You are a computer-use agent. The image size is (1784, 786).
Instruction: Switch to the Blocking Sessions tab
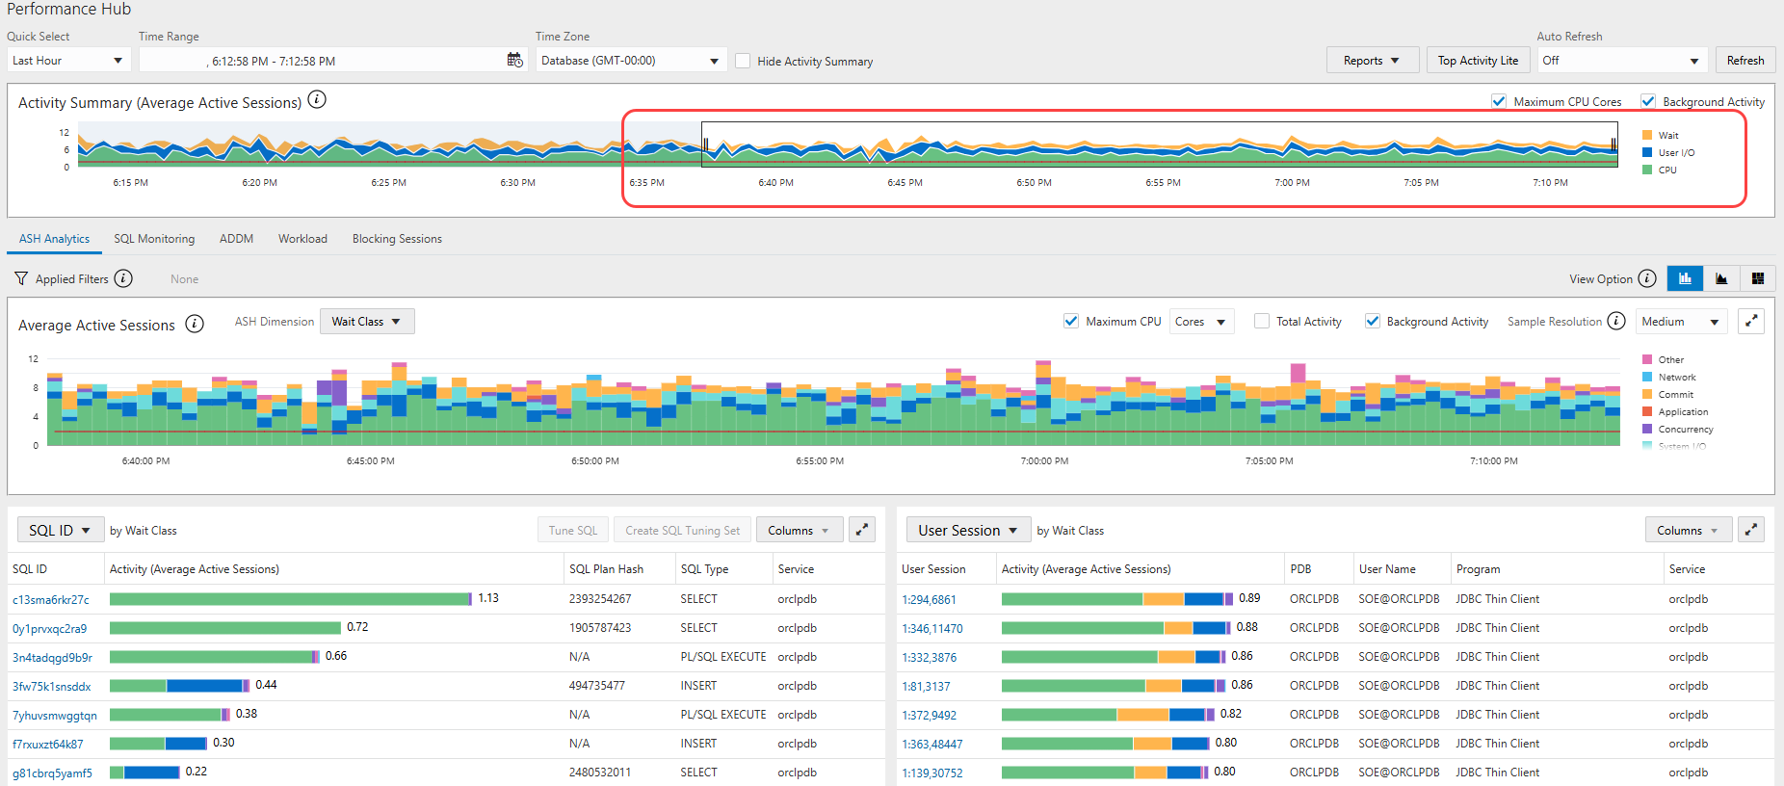pyautogui.click(x=397, y=239)
